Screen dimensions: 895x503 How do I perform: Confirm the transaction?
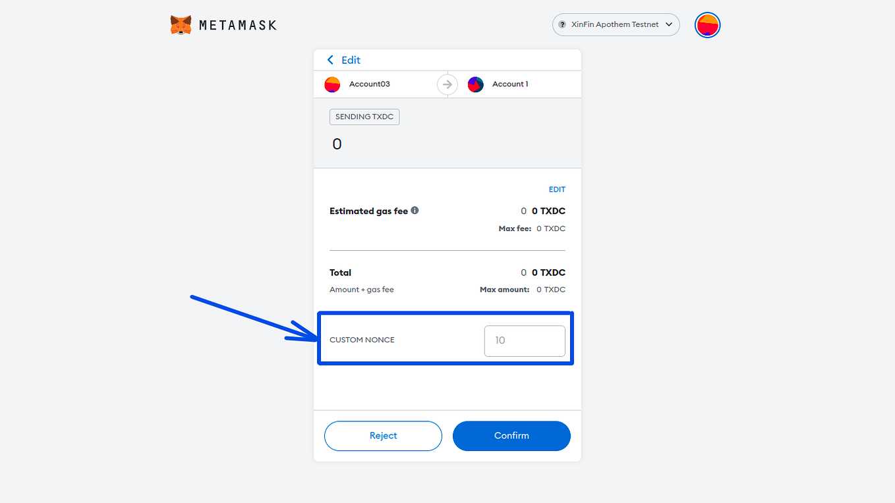pos(511,435)
